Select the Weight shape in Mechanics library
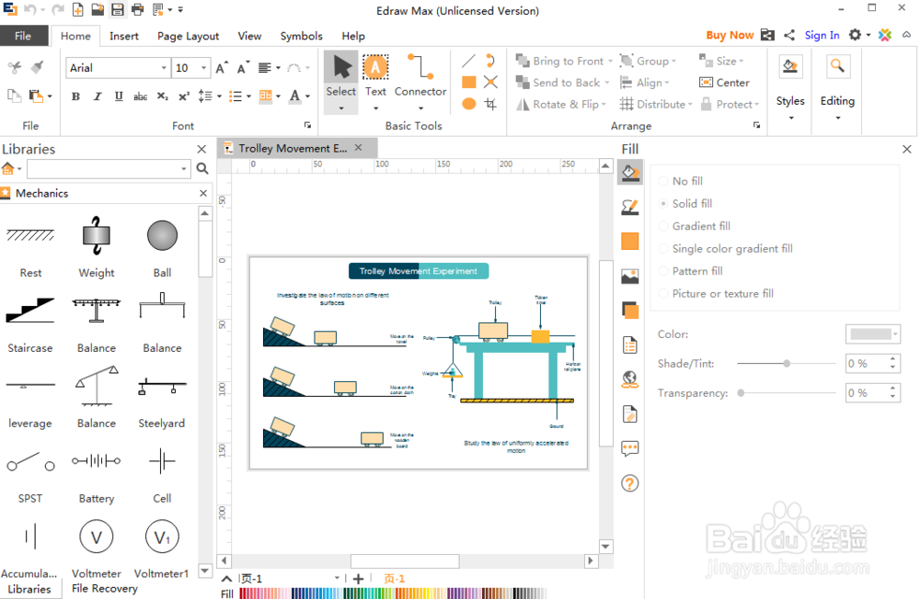The image size is (920, 599). point(97,247)
